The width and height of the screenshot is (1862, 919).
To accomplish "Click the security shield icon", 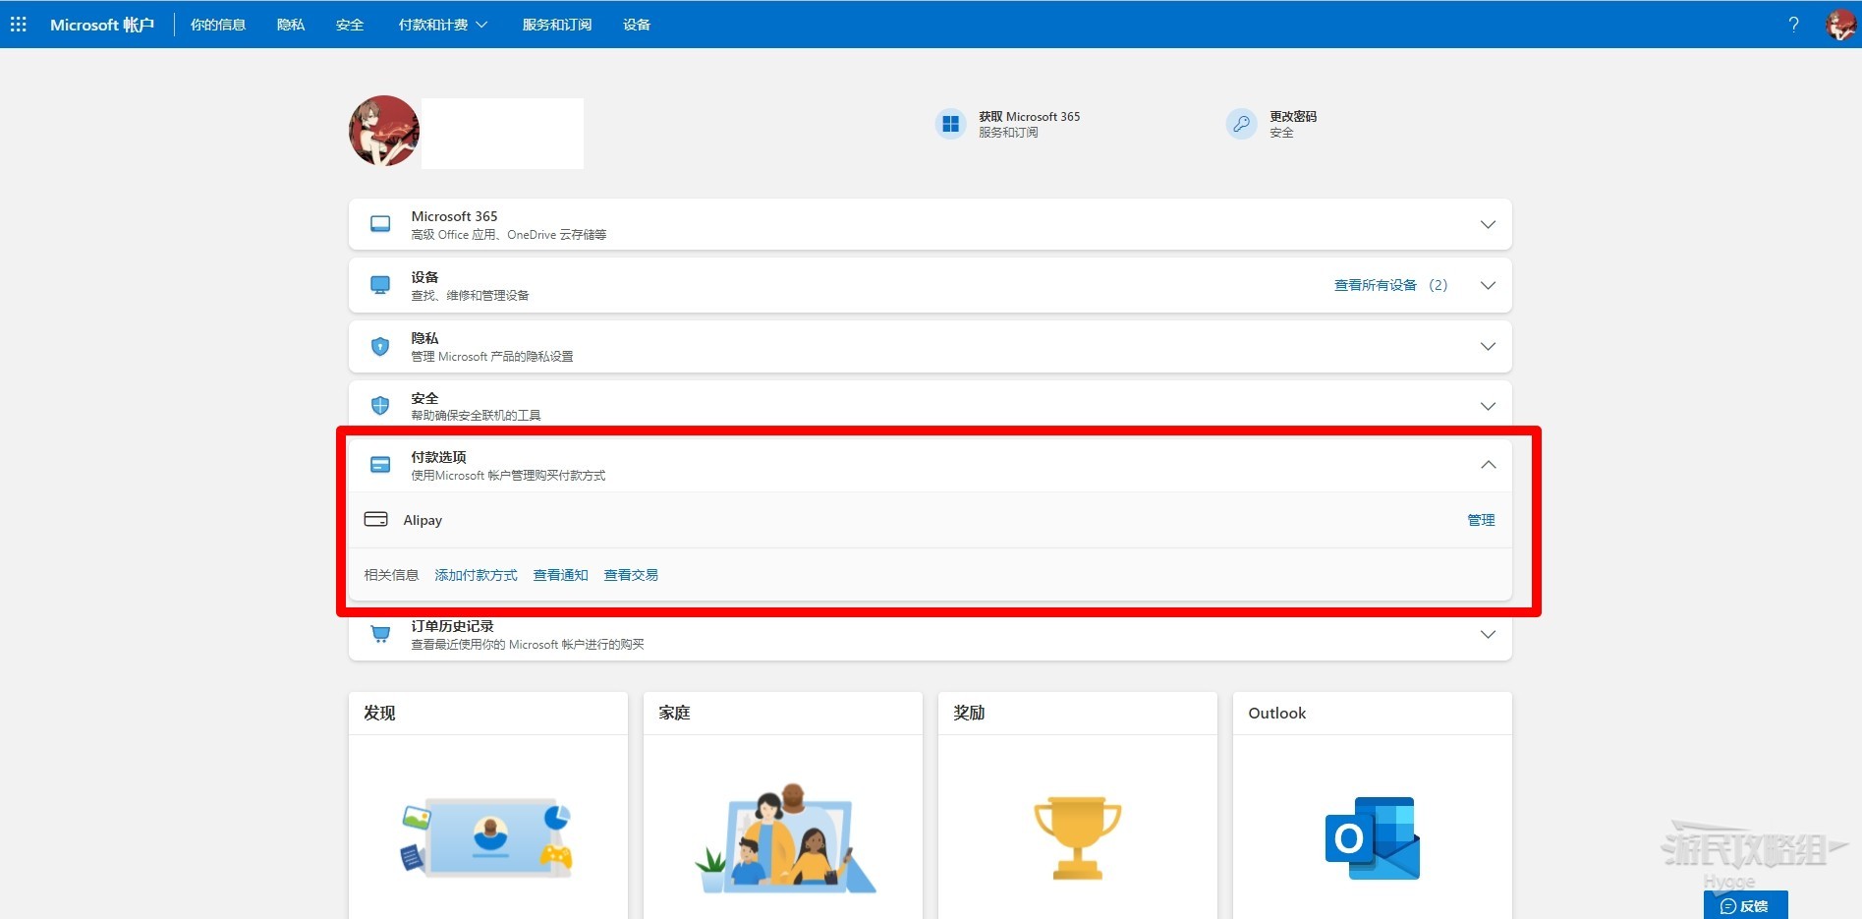I will (x=380, y=405).
